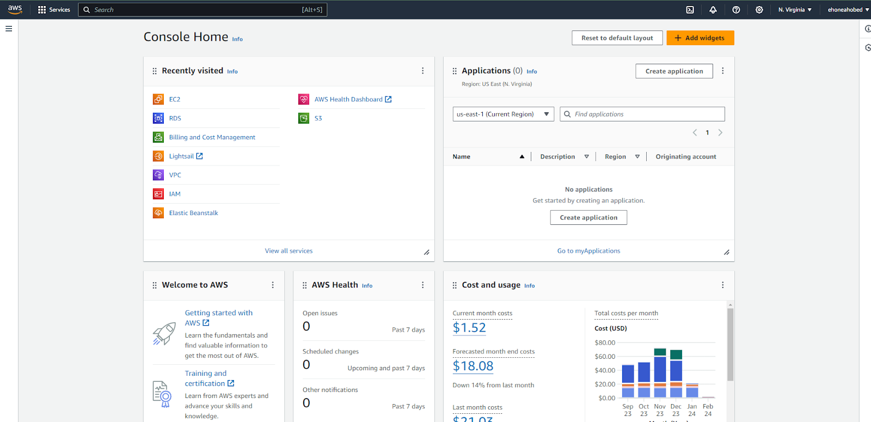Click the $1.52 current month cost
871x422 pixels.
469,328
